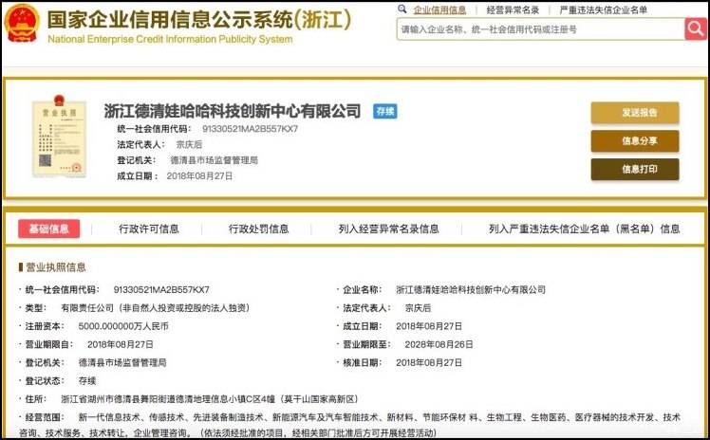The height and width of the screenshot is (440, 710).
Task: Click the 登记状态 value 存续
Action: click(x=87, y=381)
